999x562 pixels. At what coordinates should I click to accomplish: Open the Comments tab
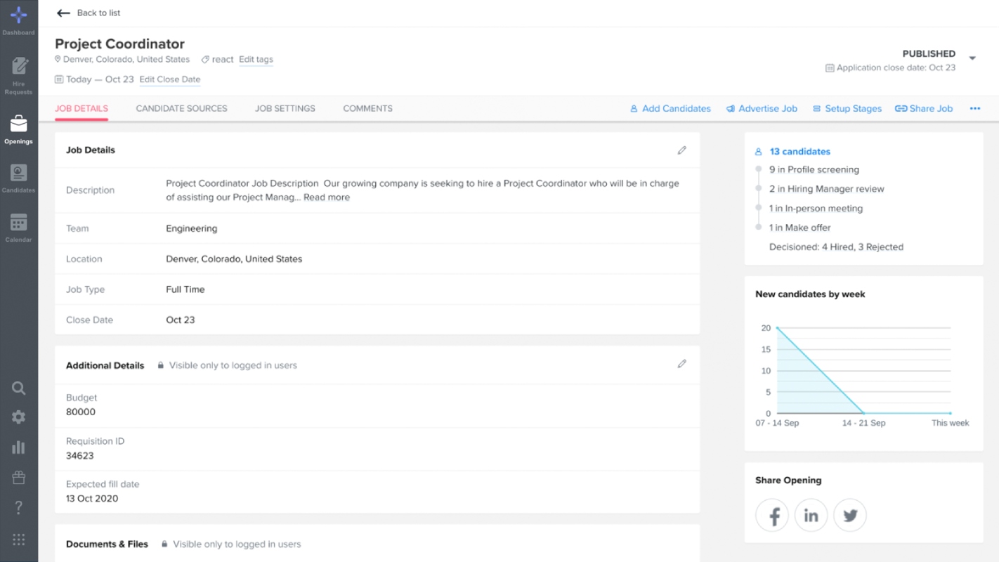click(367, 109)
